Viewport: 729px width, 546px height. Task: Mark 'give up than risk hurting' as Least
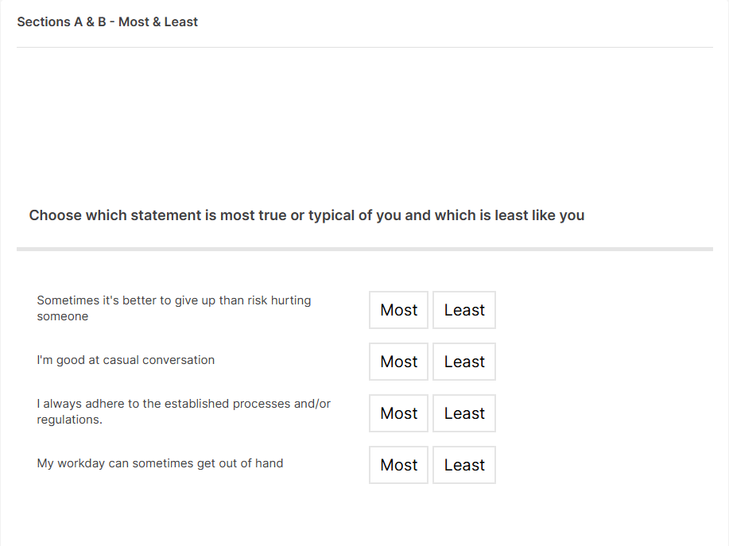click(464, 310)
